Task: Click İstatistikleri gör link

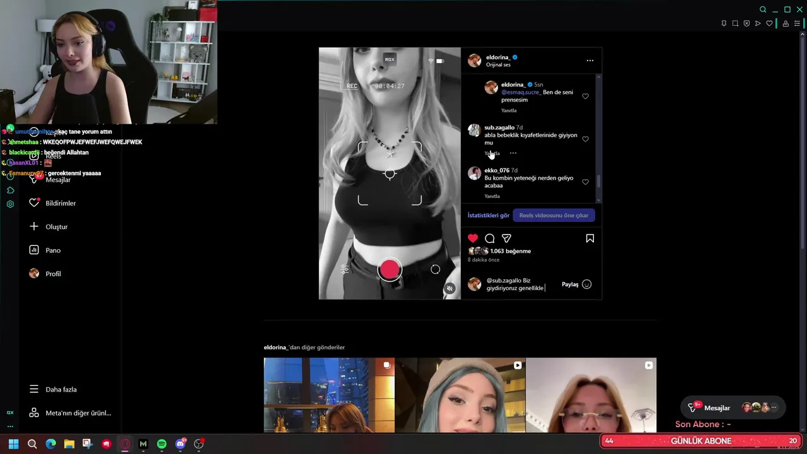Action: coord(489,216)
